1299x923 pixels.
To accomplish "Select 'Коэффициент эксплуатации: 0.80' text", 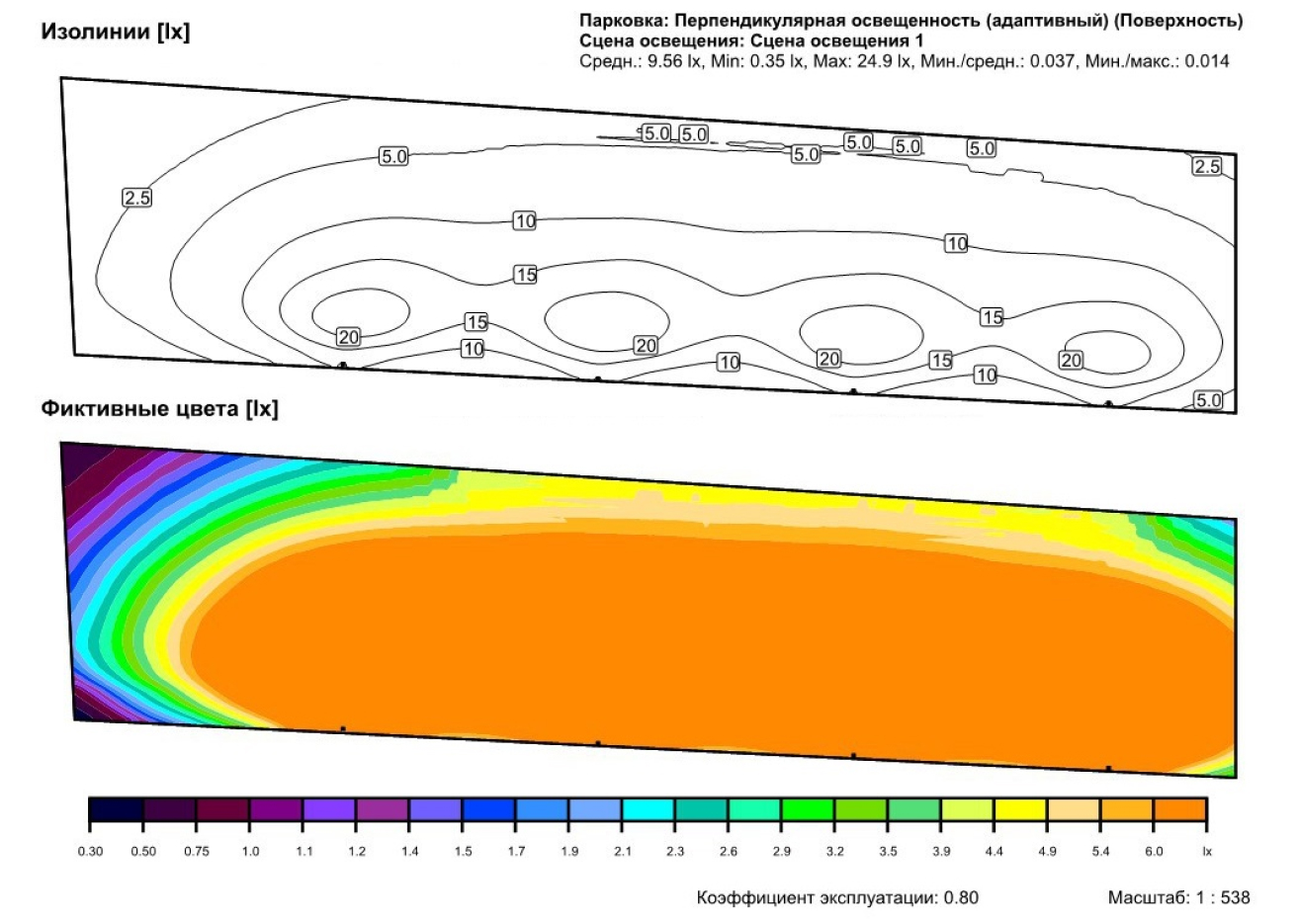I will [837, 898].
